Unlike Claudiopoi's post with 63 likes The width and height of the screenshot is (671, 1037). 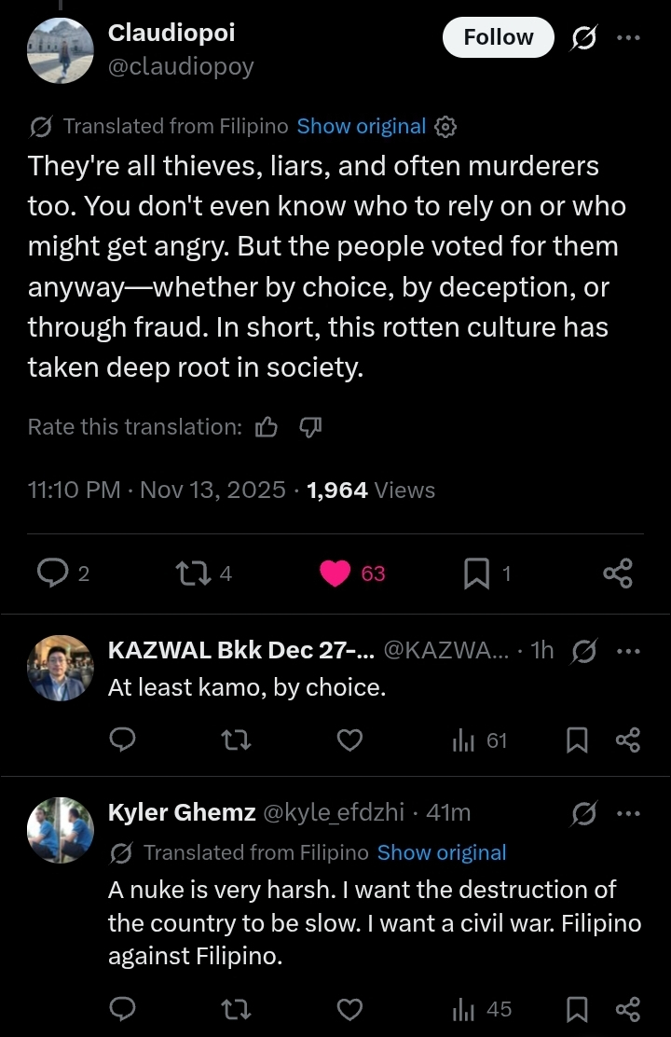[335, 574]
